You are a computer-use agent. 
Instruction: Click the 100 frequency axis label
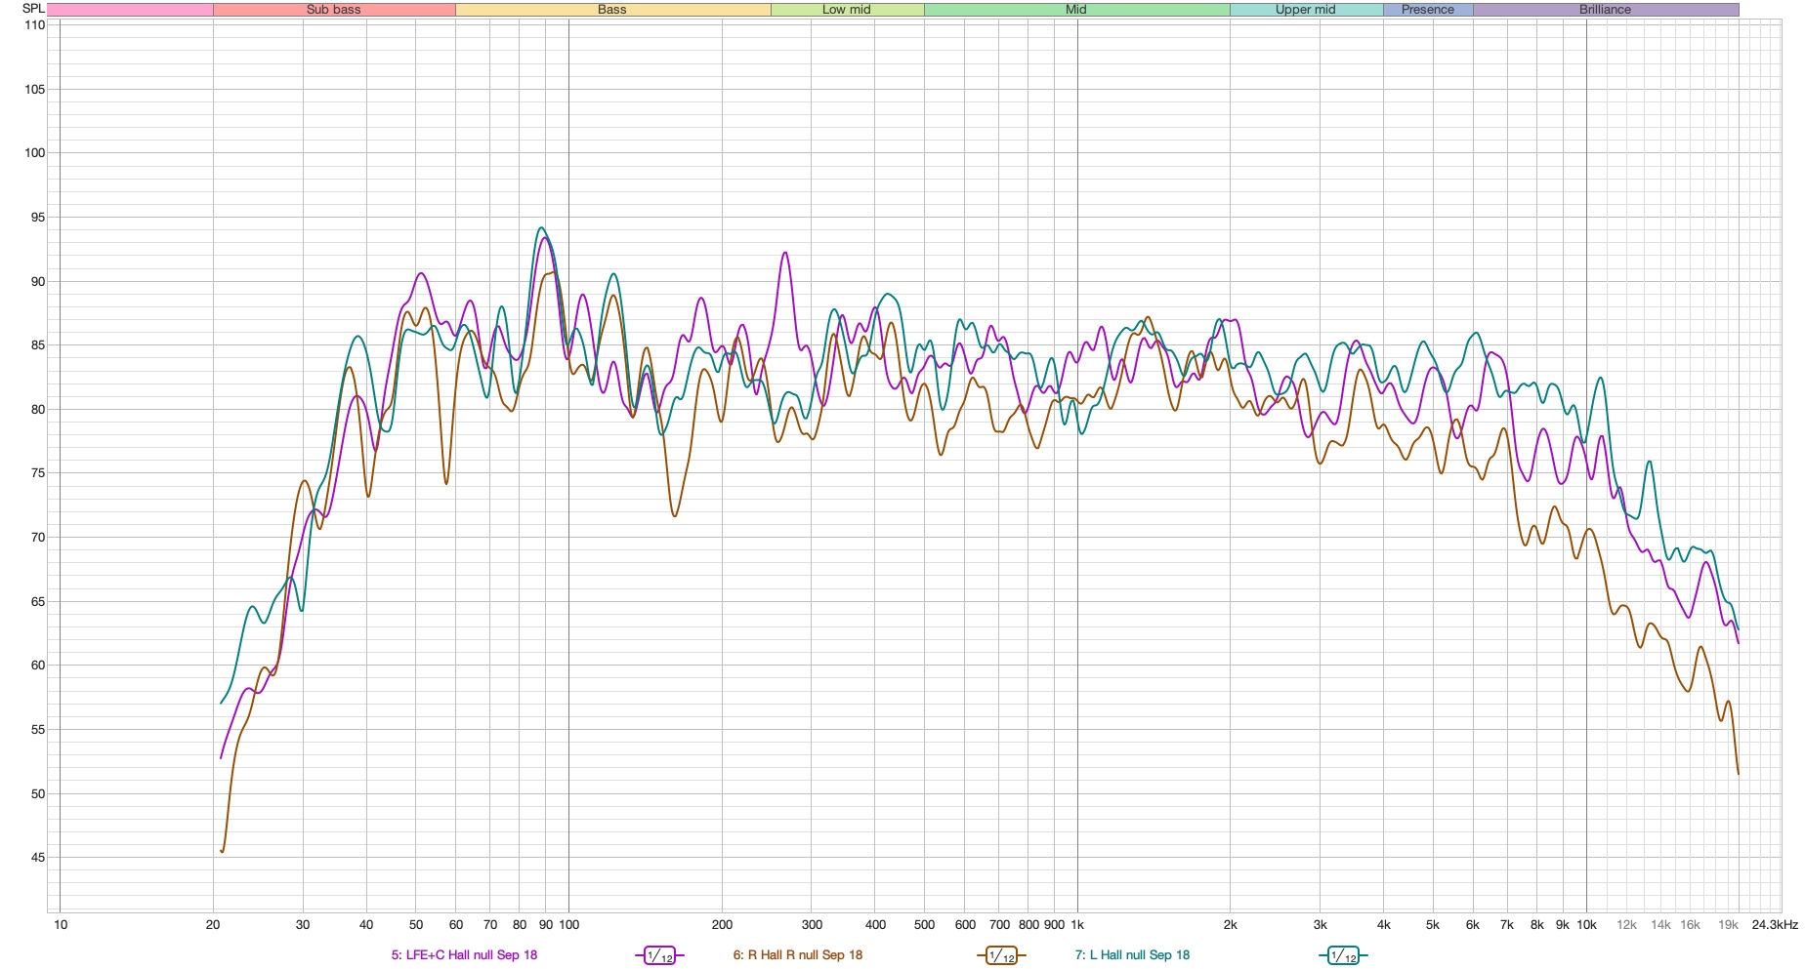[x=568, y=925]
